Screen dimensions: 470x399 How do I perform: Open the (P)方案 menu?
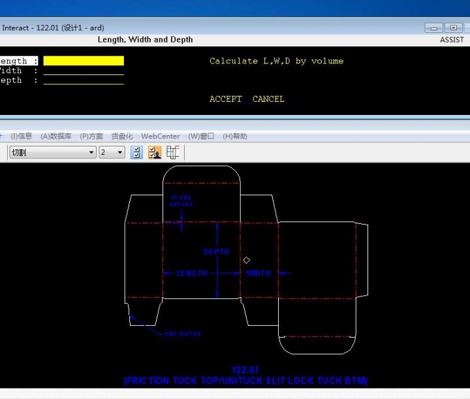[91, 136]
